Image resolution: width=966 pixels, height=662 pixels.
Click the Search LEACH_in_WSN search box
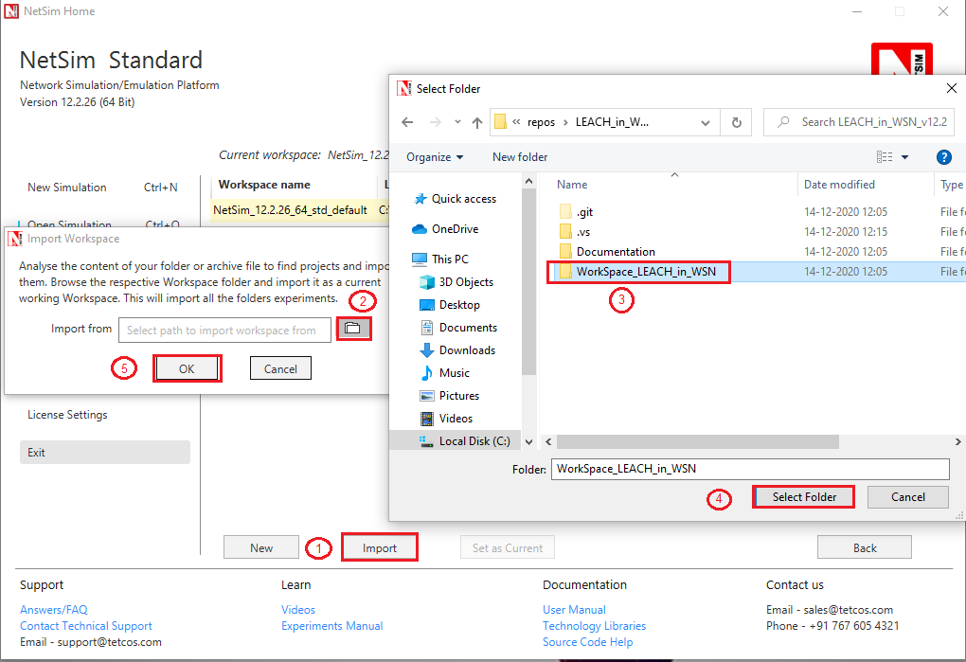click(859, 122)
